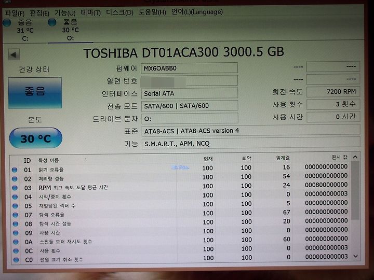Click the interface field Serial ATA
374x280 pixels.
tap(190, 93)
